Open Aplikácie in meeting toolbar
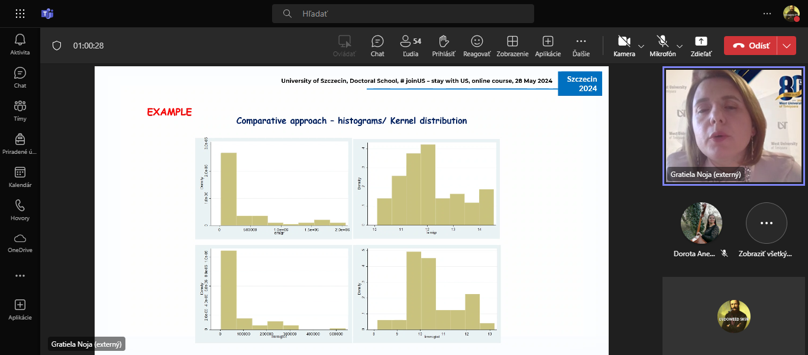808x355 pixels. pos(548,46)
